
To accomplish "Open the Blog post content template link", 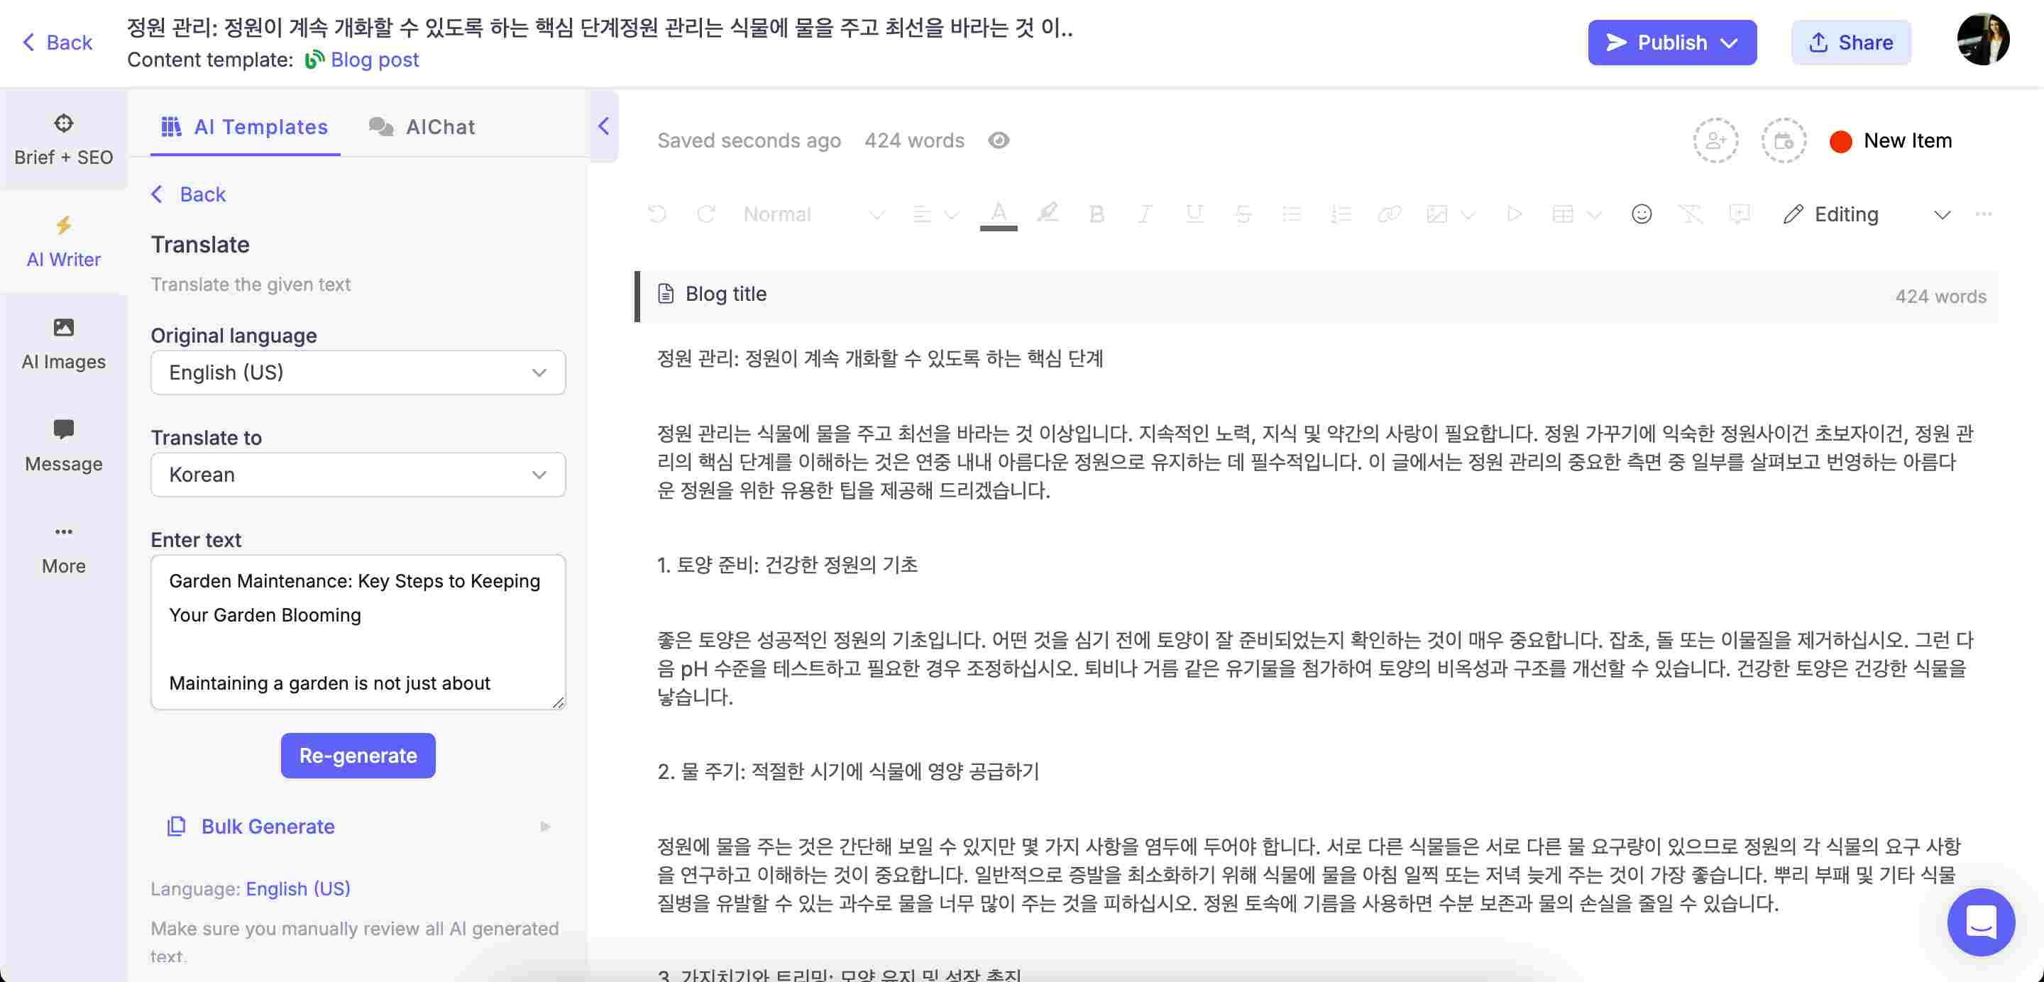I will click(363, 60).
